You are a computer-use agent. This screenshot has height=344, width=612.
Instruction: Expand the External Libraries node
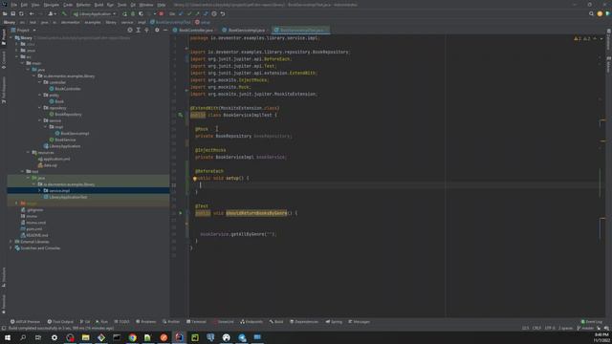11,242
